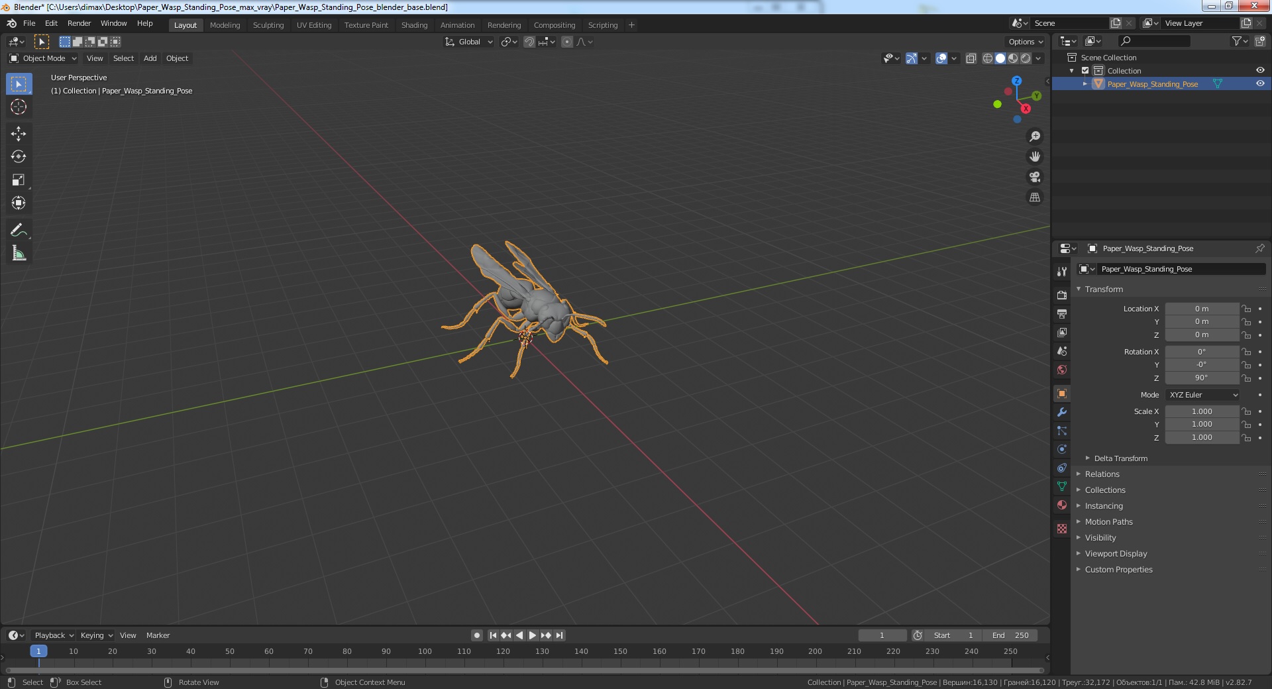This screenshot has width=1272, height=689.
Task: Select the Measure tool
Action: (19, 254)
